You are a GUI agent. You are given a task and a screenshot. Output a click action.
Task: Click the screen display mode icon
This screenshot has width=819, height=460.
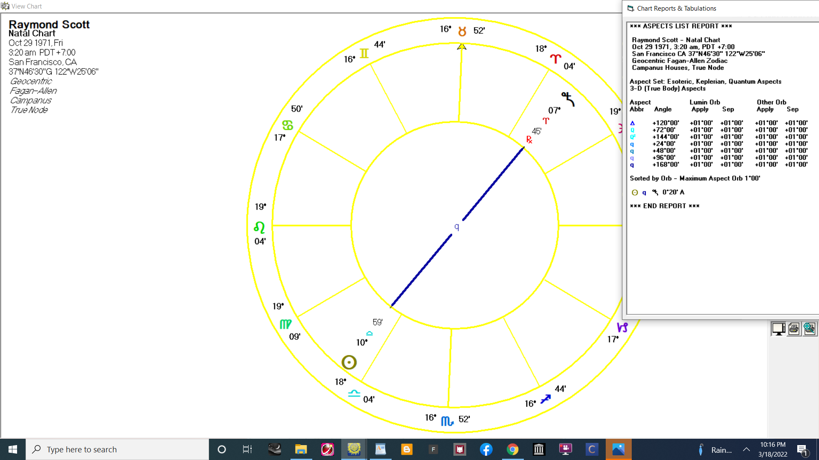coord(778,329)
